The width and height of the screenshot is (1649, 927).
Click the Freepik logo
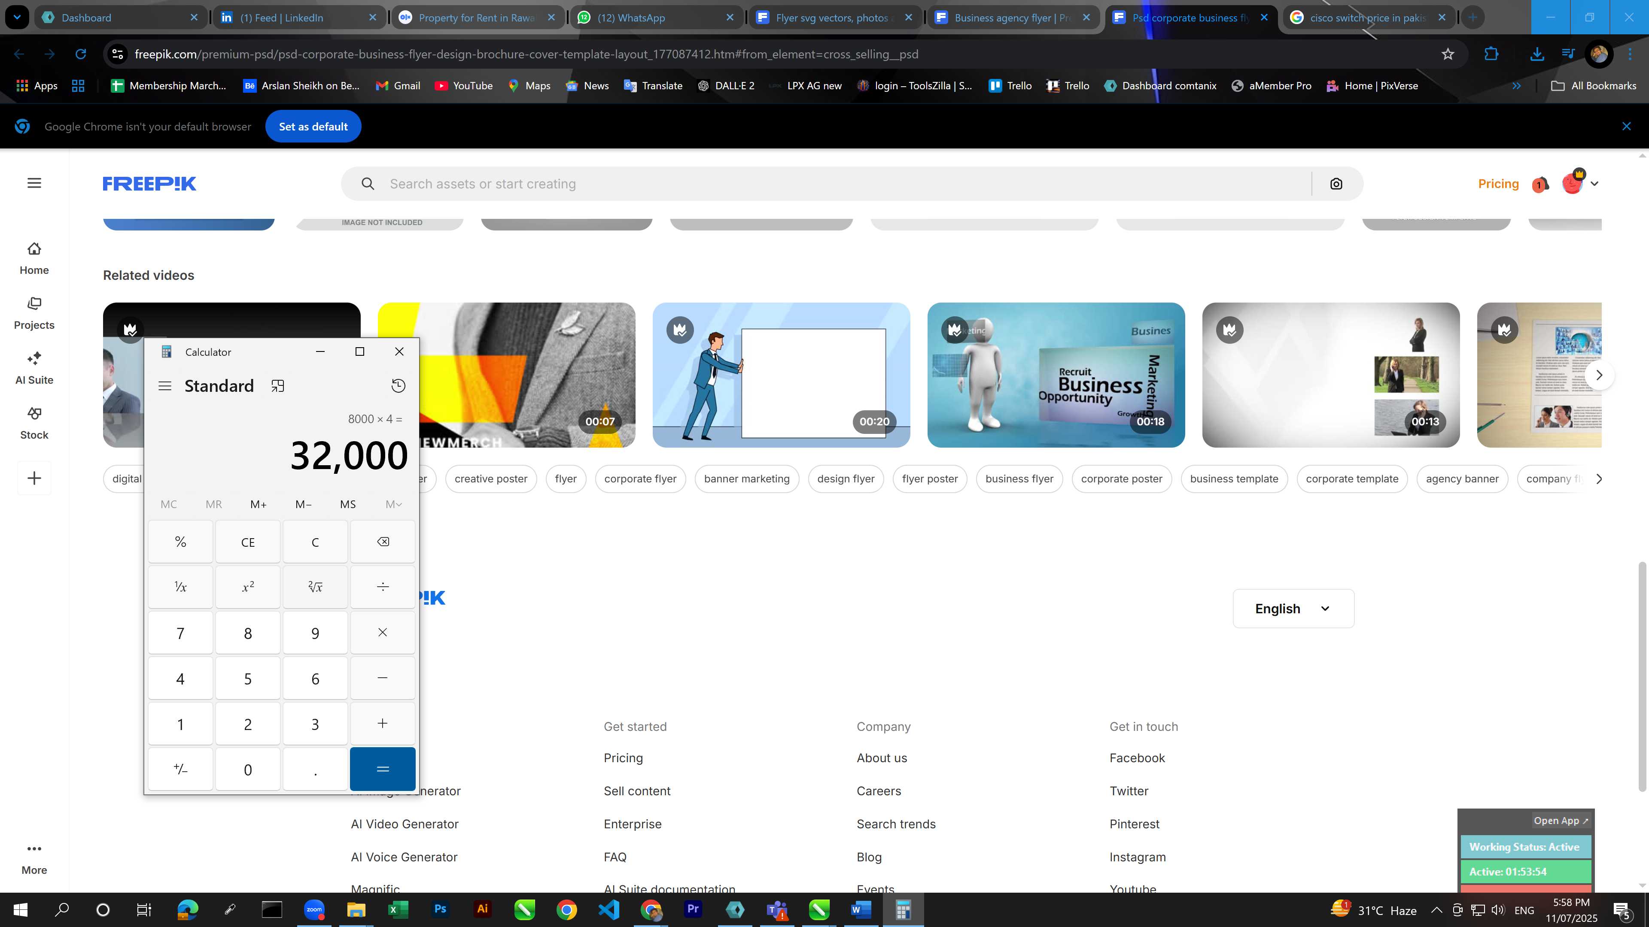(x=149, y=184)
